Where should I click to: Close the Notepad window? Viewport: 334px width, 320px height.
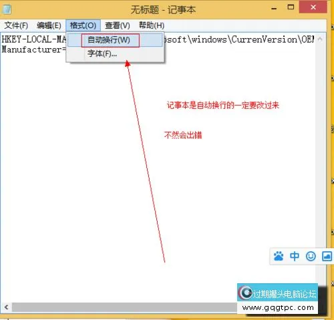(x=313, y=7)
